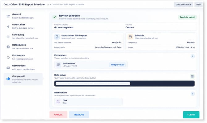Click the data driver query box

[125, 84]
